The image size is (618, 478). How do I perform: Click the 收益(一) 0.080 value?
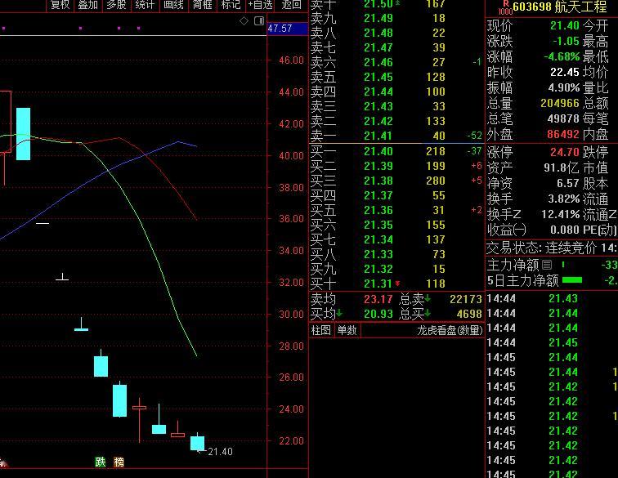click(x=564, y=230)
